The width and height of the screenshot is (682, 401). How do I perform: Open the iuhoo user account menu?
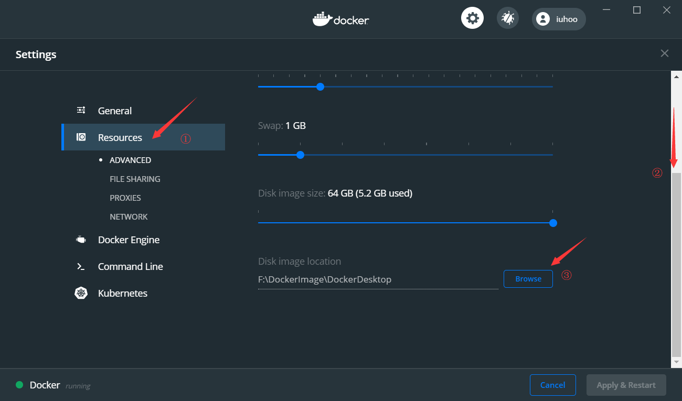(x=559, y=19)
